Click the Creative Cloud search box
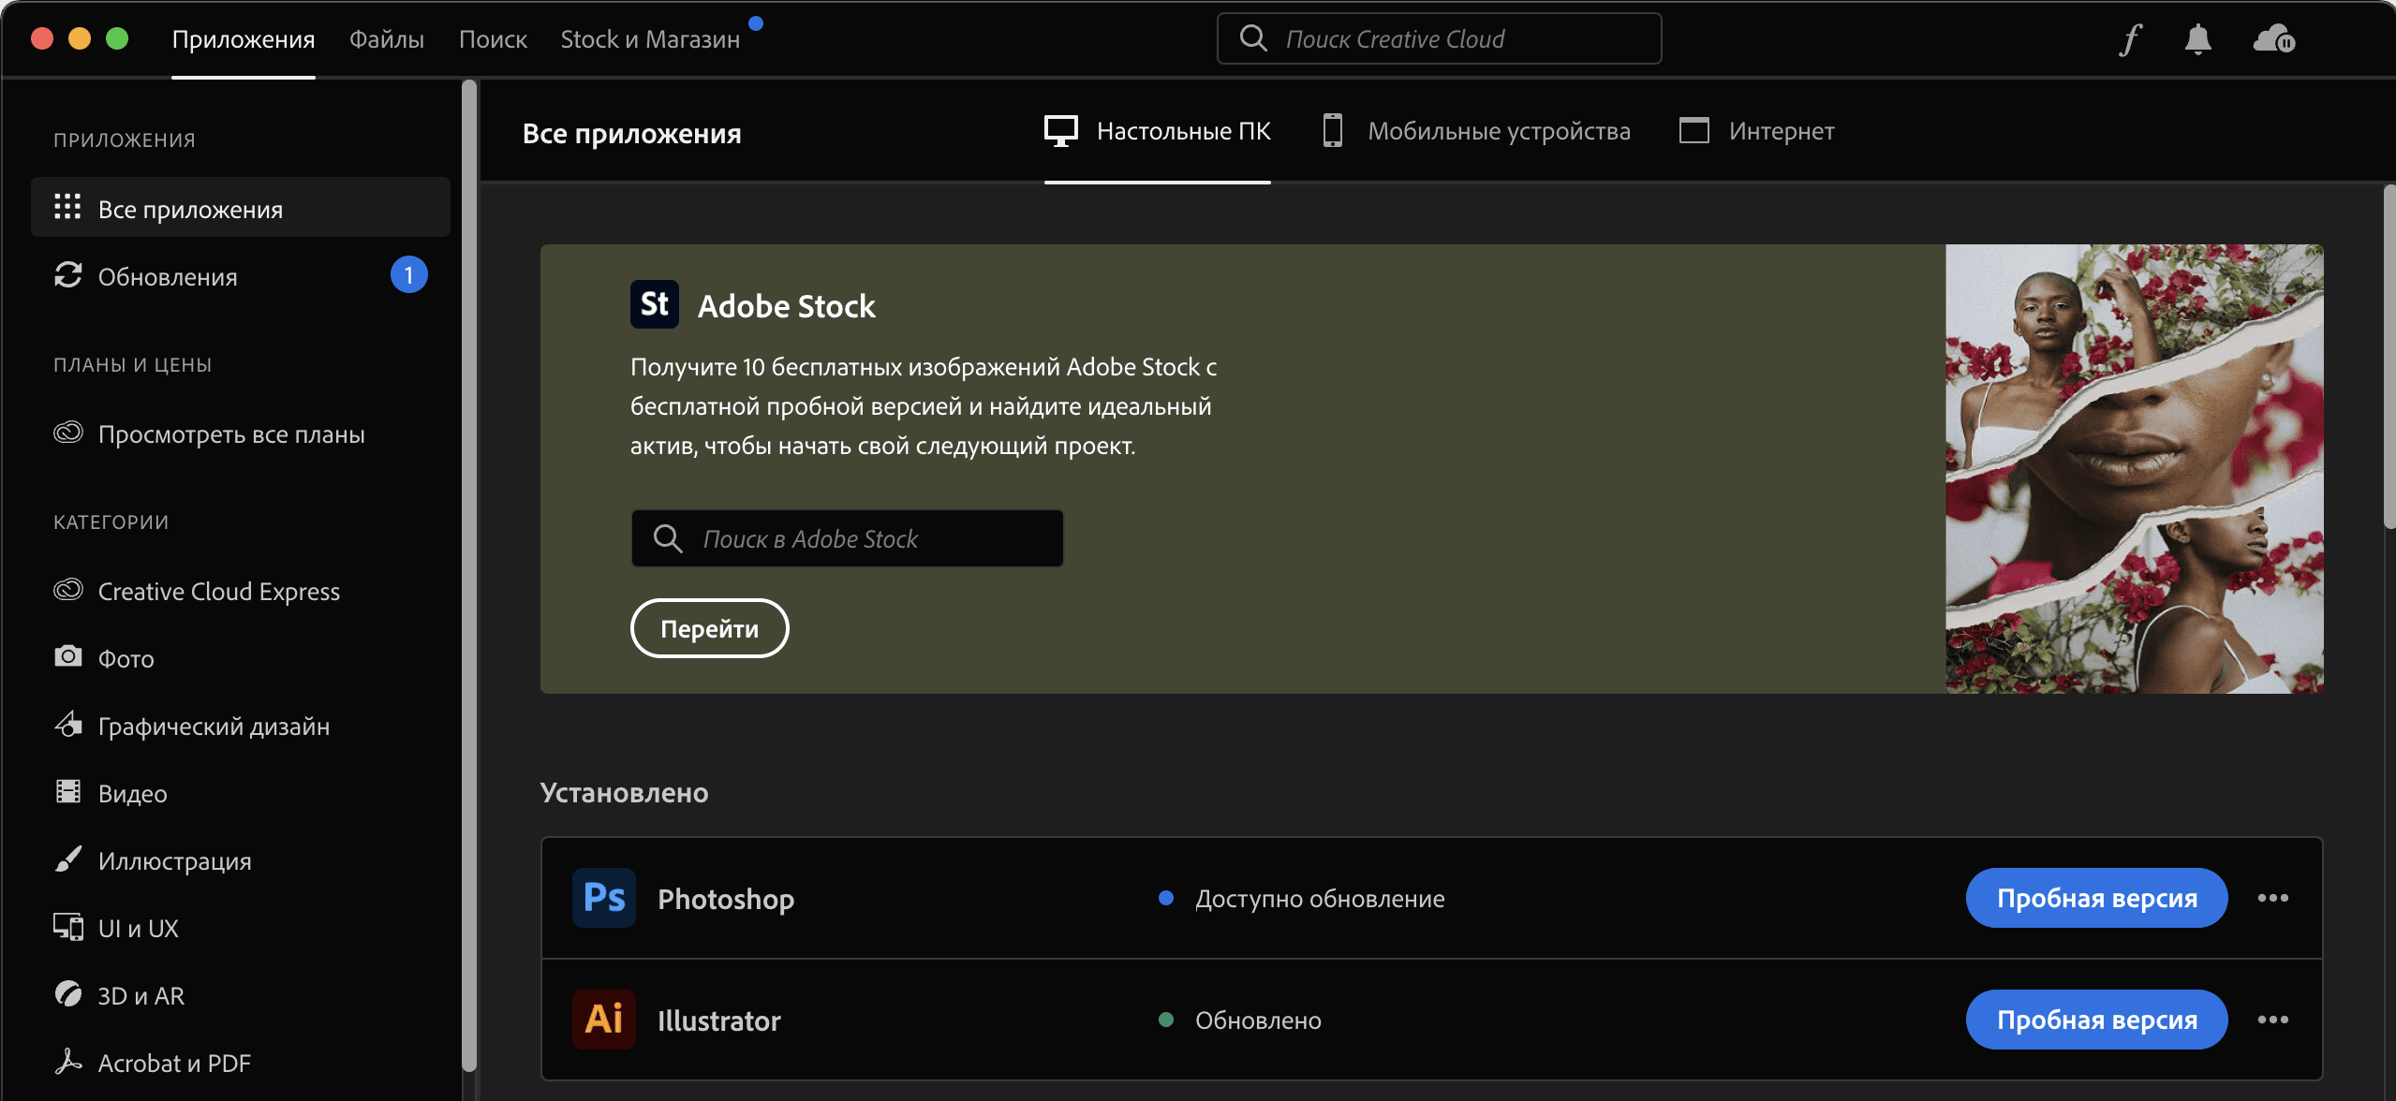2396x1101 pixels. pos(1439,39)
